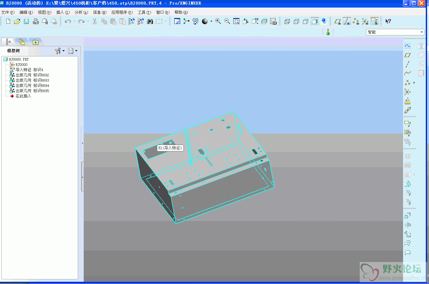Screen dimensions: 429x284
Task: Click the Open file folder icon
Action: (x=17, y=21)
